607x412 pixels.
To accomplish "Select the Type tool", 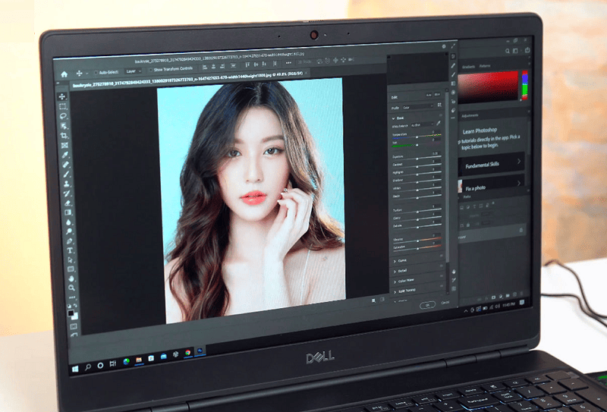I will pos(70,250).
